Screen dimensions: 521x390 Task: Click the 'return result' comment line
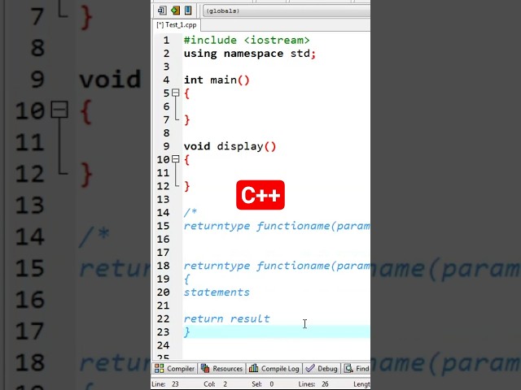coord(226,318)
